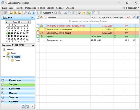Open the Сервис menu
Image resolution: width=140 pixels, height=110 pixels.
point(60,8)
